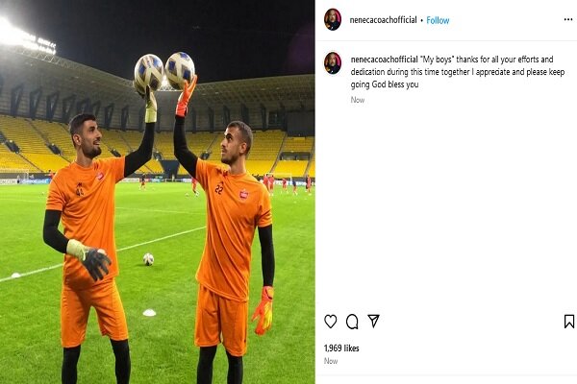This screenshot has width=577, height=384.
Task: Click the empty comments area below caption
Action: (446, 205)
